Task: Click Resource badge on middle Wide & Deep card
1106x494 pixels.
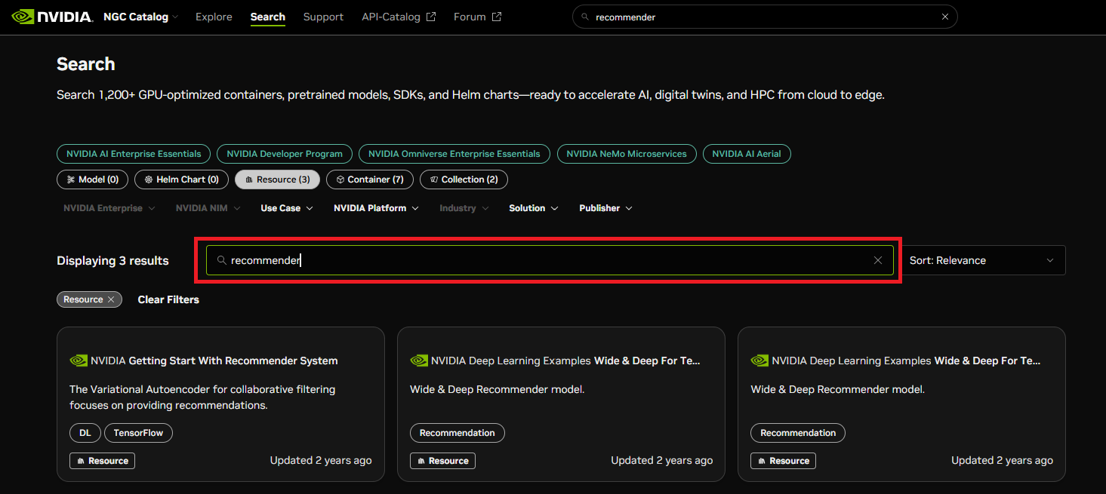Action: [442, 461]
